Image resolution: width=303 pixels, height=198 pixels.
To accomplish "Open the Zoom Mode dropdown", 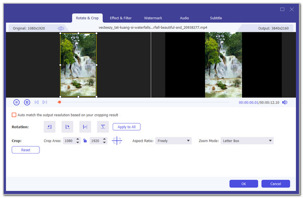I will click(247, 141).
